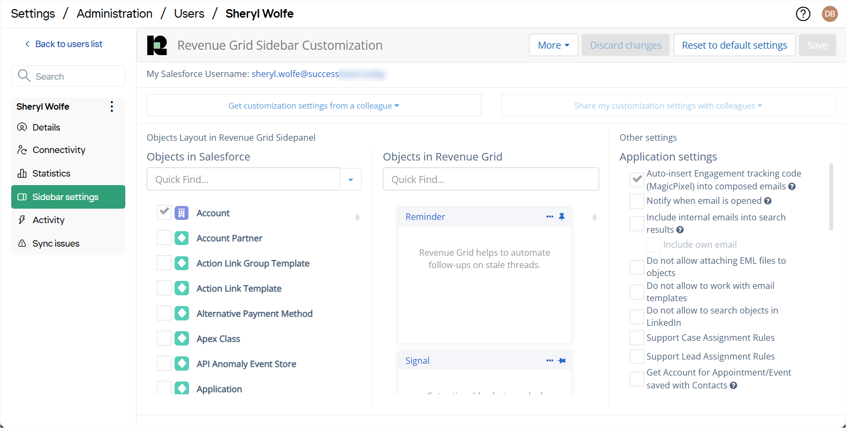This screenshot has height=428, width=846.
Task: Check the Action Link Template checkbox
Action: tap(164, 288)
